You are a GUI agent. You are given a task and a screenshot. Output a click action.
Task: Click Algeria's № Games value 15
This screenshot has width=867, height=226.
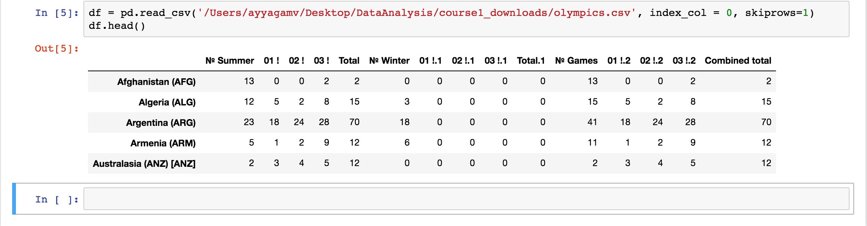pyautogui.click(x=592, y=102)
